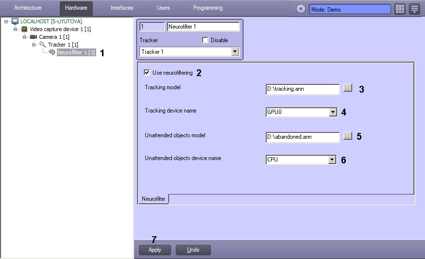This screenshot has width=425, height=259.
Task: Click the Tracker 1 icon in tree
Action: 43,45
